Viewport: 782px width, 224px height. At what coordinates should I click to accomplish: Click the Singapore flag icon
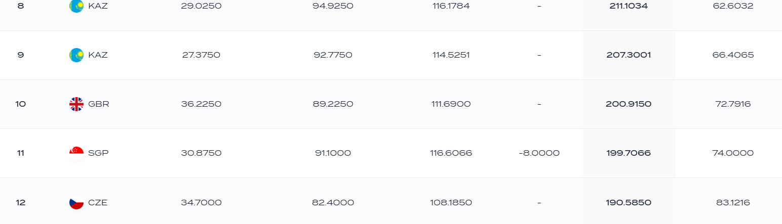click(76, 153)
